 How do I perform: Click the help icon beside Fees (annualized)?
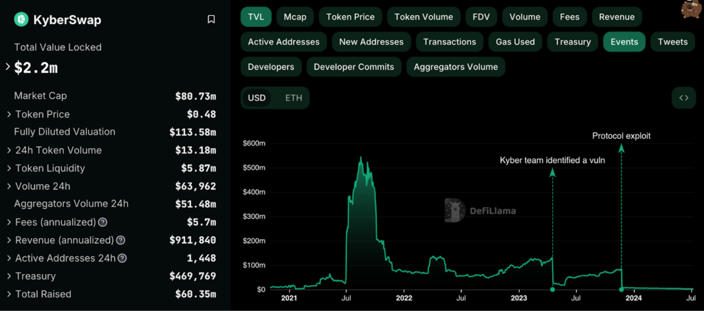pos(103,222)
